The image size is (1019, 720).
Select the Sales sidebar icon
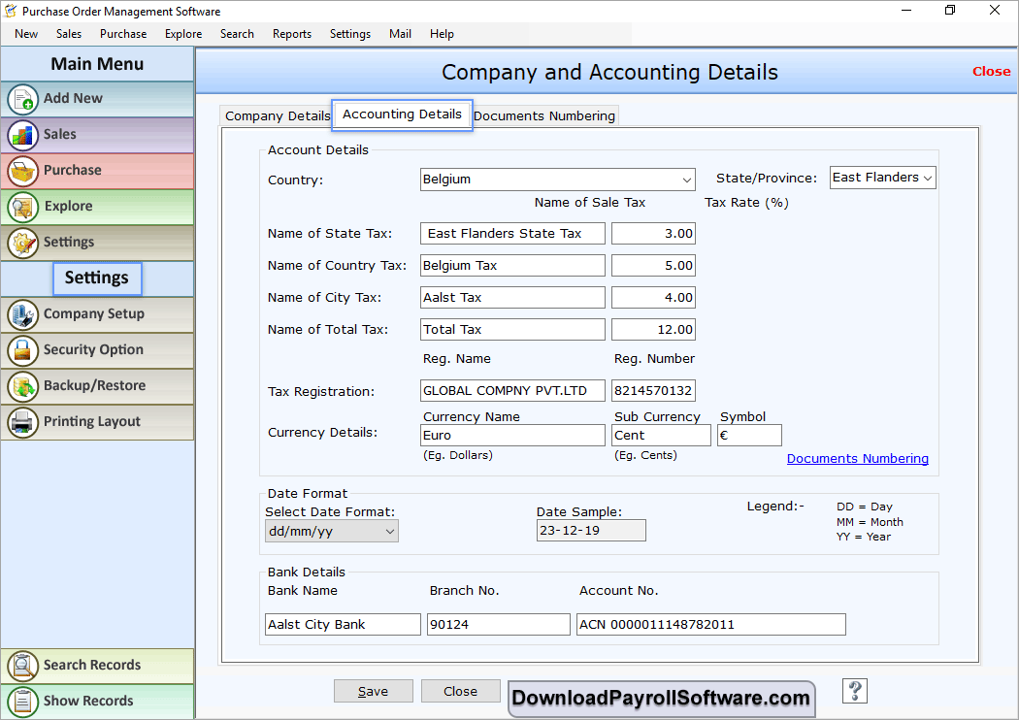(97, 135)
